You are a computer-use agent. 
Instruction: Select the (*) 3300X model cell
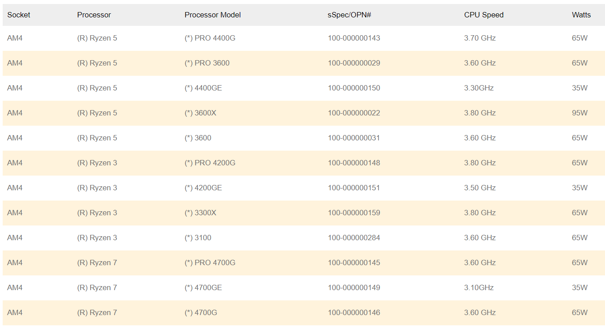(x=200, y=213)
